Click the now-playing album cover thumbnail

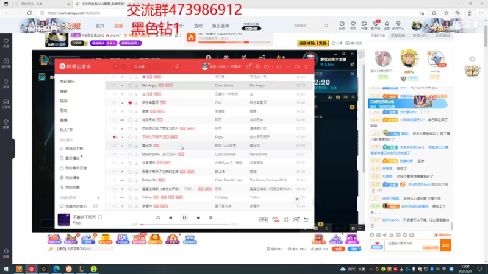click(64, 220)
